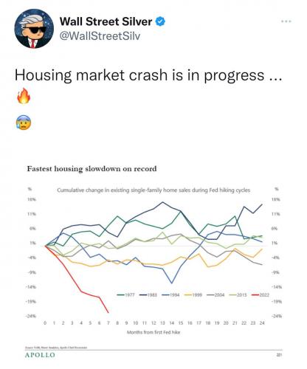This screenshot has height=369, width=307.
Task: Click the chart image thumbnail
Action: tap(153, 261)
